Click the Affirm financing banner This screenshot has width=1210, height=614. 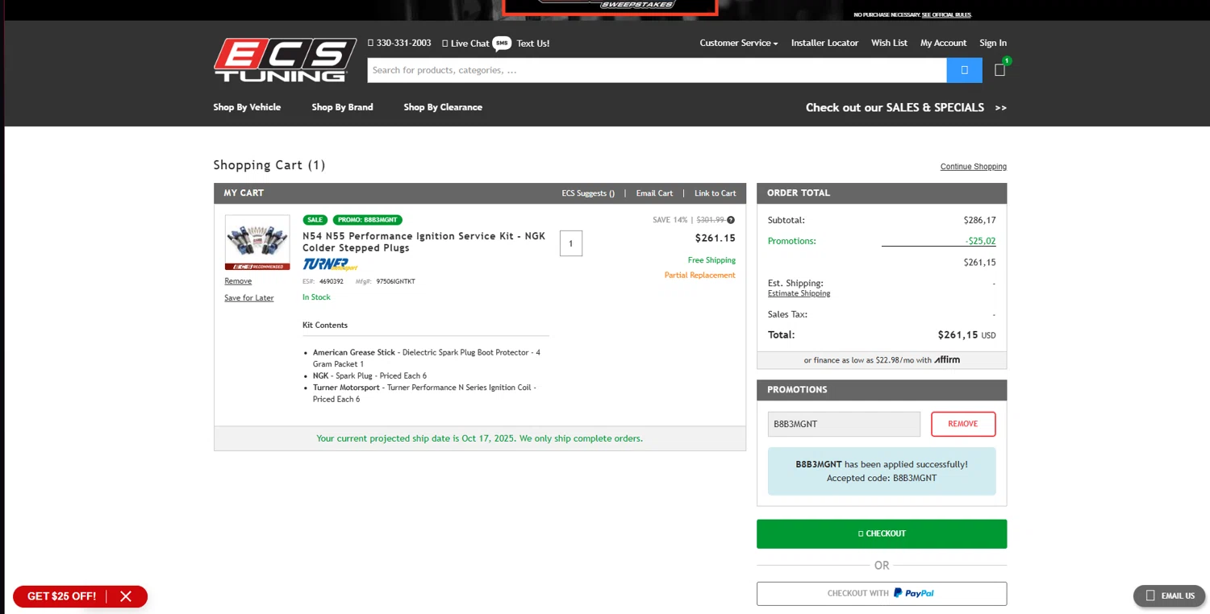(x=882, y=360)
